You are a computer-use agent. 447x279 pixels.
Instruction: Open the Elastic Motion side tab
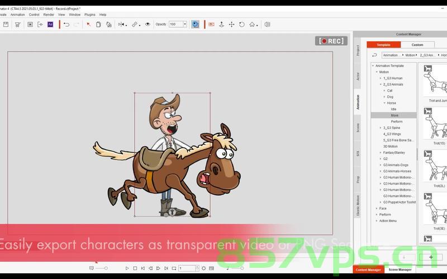[x=358, y=205]
